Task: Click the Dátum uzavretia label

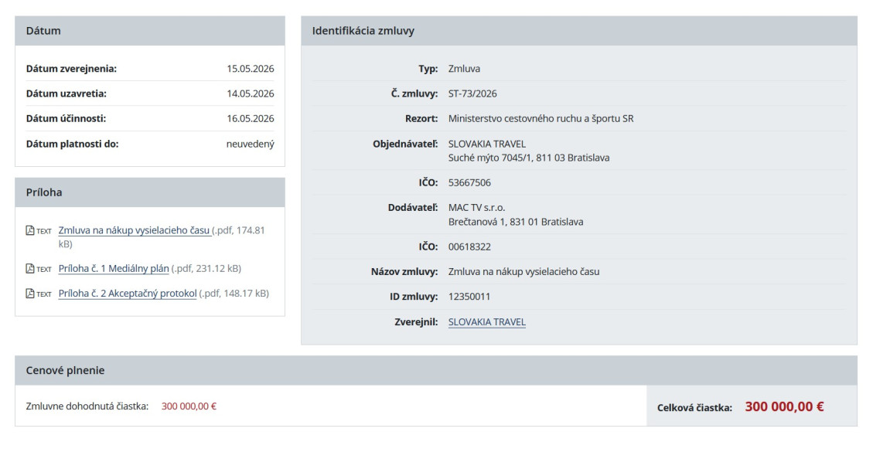Action: tap(66, 93)
